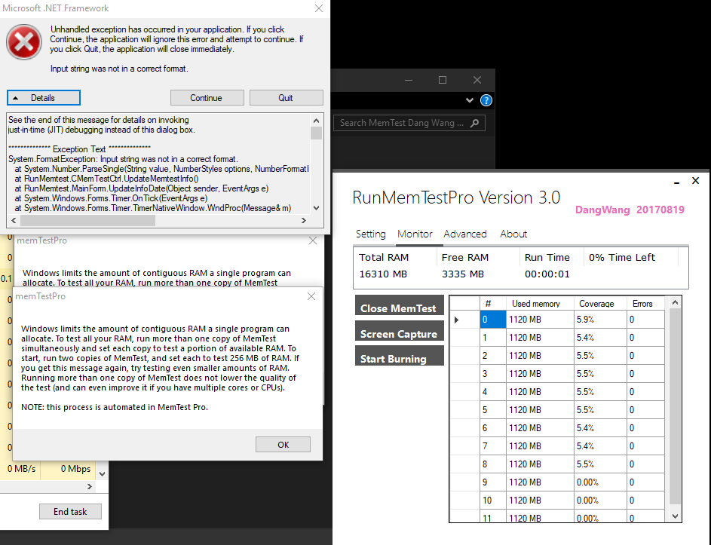The image size is (711, 545).
Task: Collapse the Details section in .NET error dialog
Action: [44, 97]
